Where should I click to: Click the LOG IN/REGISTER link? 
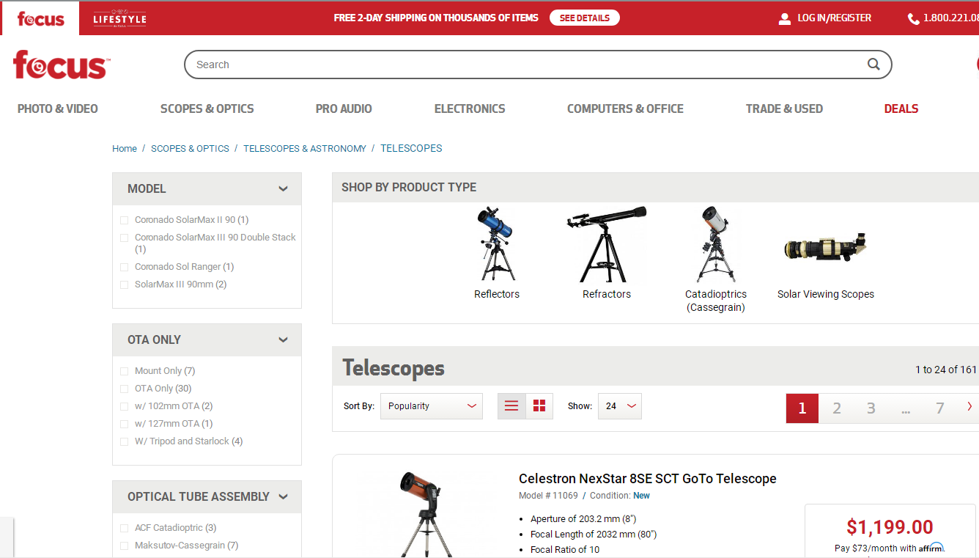pos(835,18)
